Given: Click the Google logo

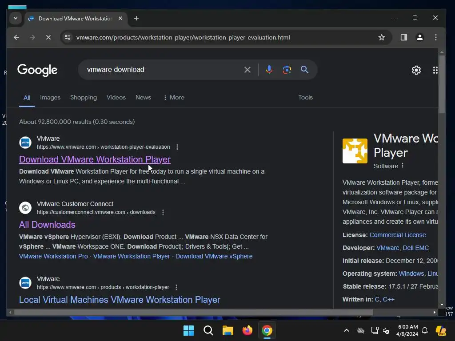Looking at the screenshot, I should point(37,70).
